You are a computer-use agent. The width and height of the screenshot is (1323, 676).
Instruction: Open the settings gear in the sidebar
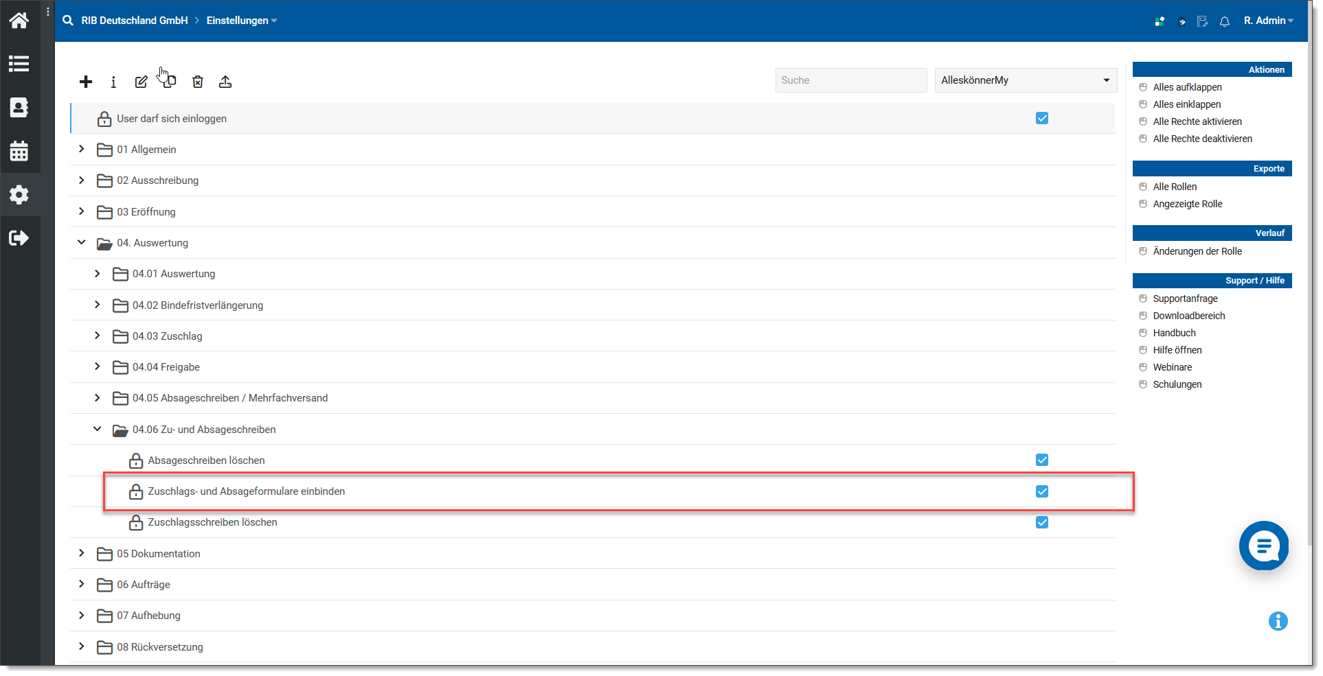(19, 194)
